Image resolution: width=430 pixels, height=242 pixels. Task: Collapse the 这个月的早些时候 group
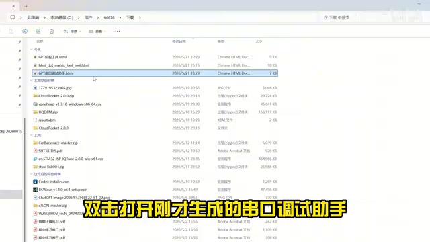pyautogui.click(x=32, y=174)
